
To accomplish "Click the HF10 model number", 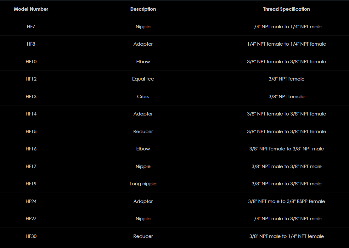I will tap(31, 62).
